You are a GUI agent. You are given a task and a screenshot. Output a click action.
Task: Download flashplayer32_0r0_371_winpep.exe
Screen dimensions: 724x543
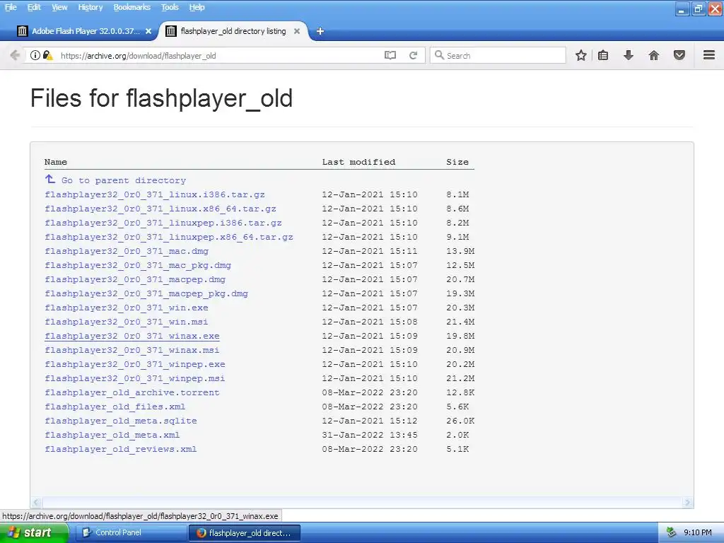135,364
